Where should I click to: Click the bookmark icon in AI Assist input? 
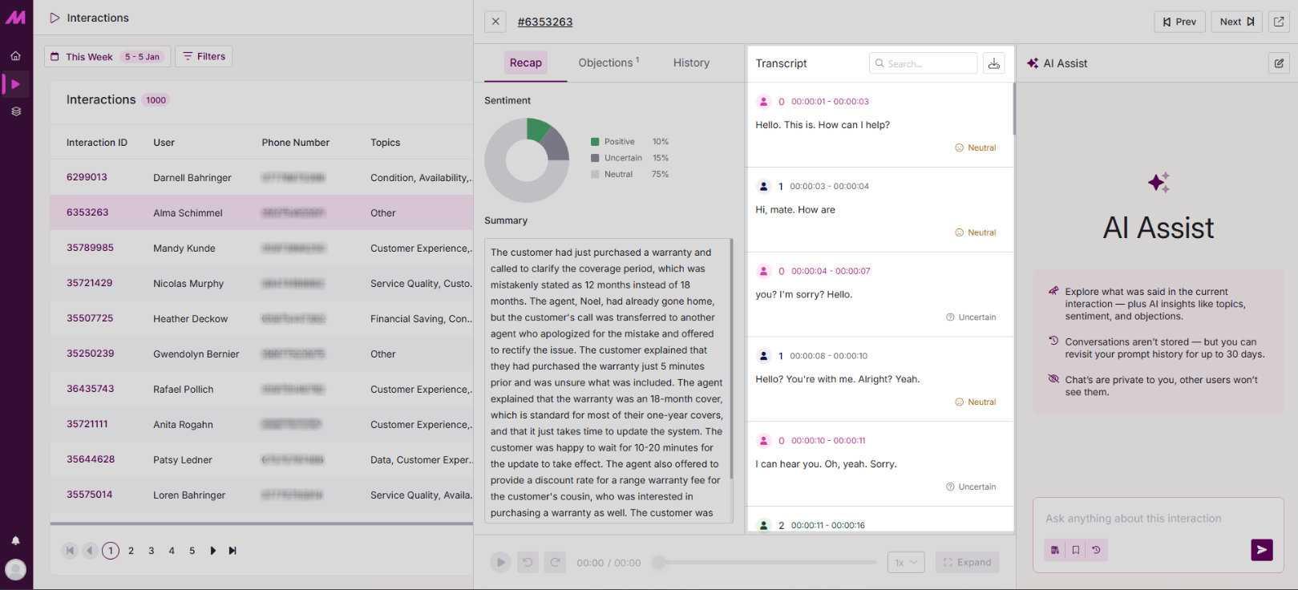click(1076, 550)
